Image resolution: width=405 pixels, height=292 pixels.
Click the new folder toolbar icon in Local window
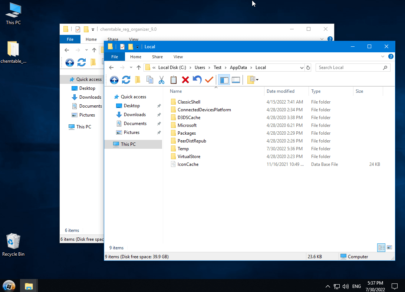138,80
